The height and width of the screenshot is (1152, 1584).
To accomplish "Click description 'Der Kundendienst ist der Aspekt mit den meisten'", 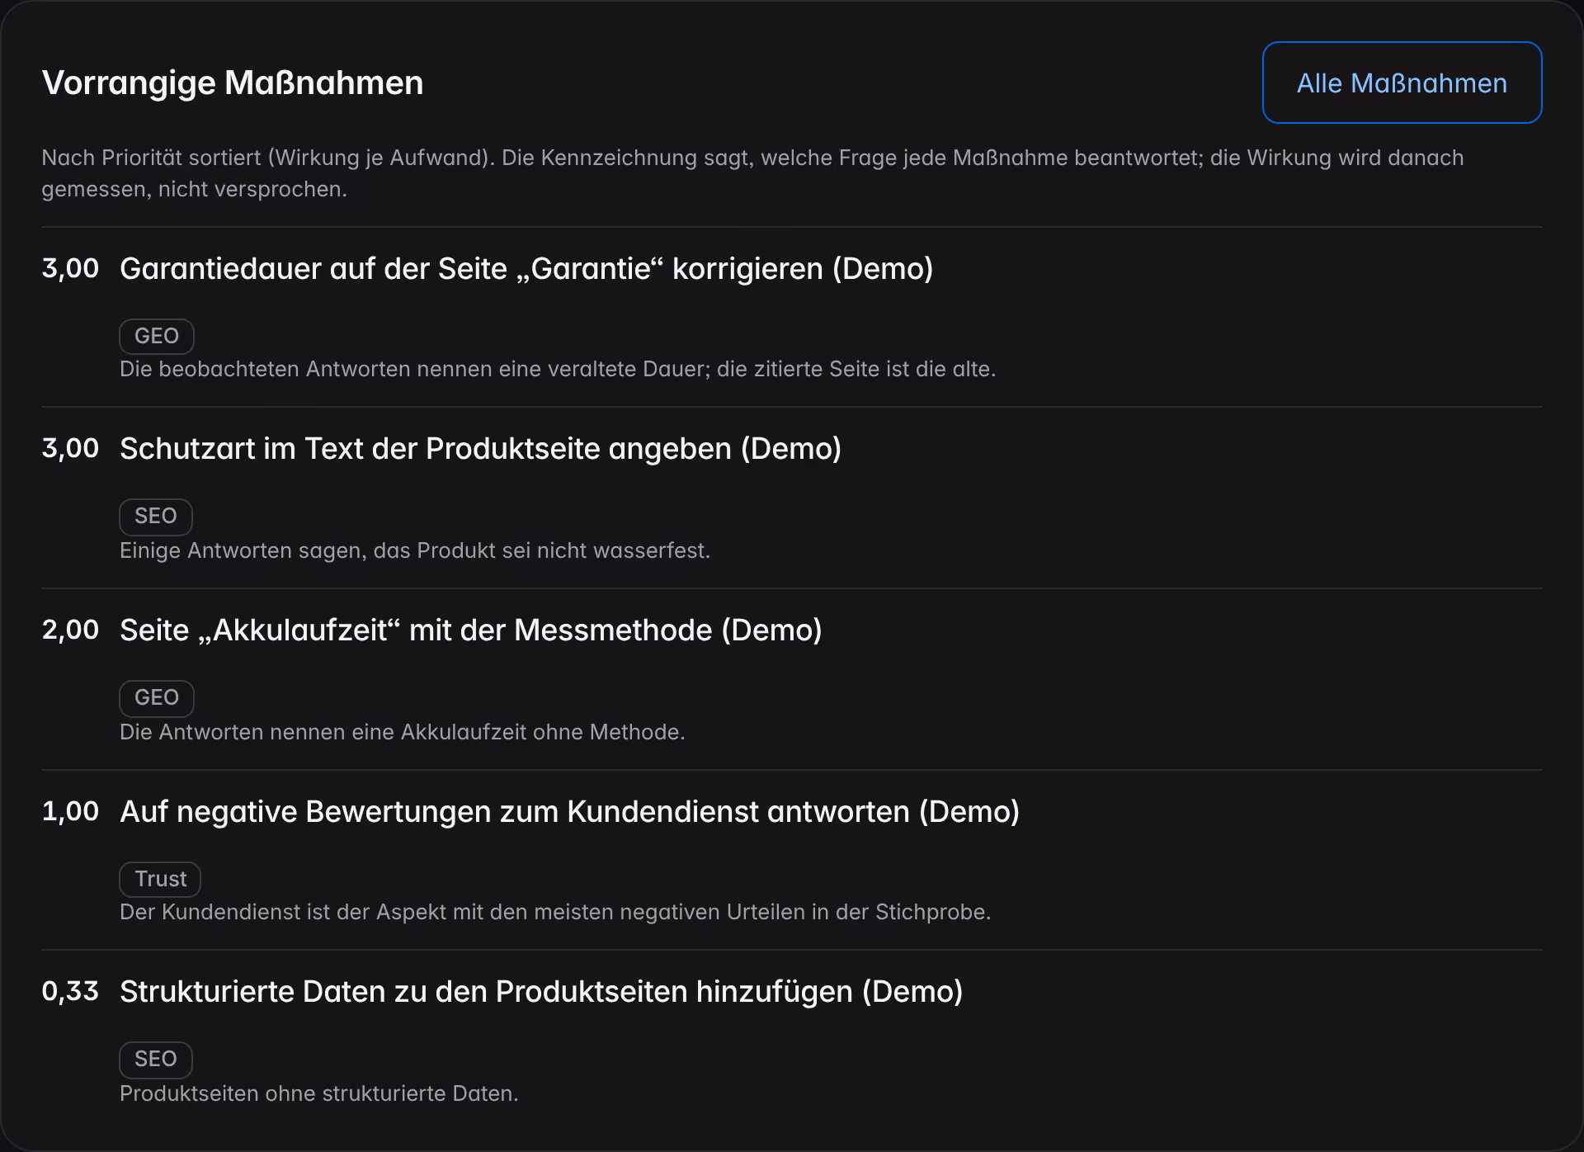I will point(555,912).
